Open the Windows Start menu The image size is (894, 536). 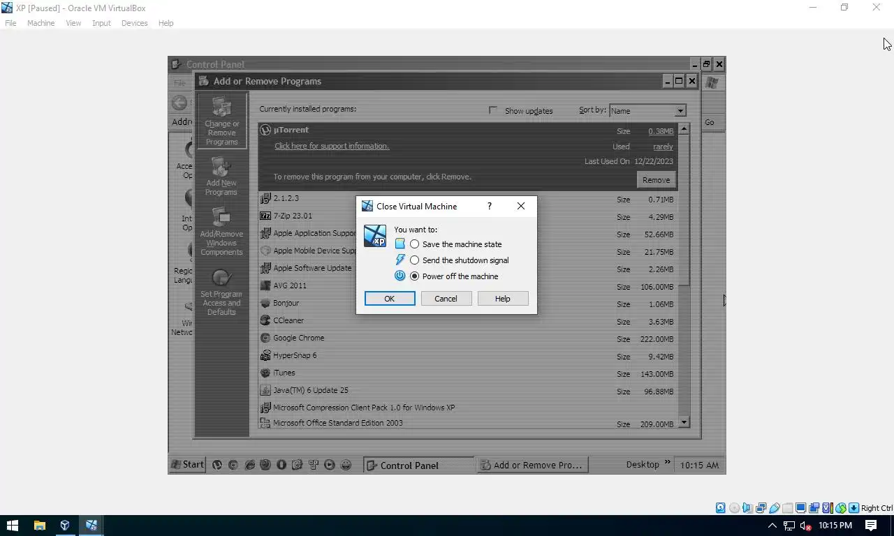[x=13, y=526]
